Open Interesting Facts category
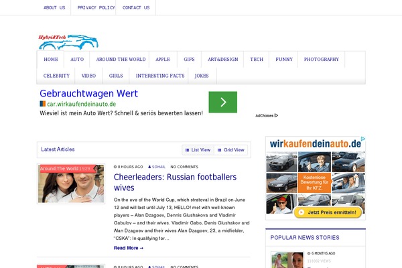Viewport: 402px width, 268px height. (x=160, y=76)
